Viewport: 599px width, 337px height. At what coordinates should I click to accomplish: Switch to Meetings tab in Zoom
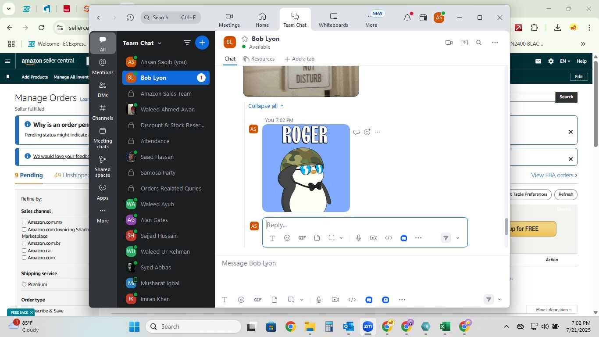click(x=229, y=20)
